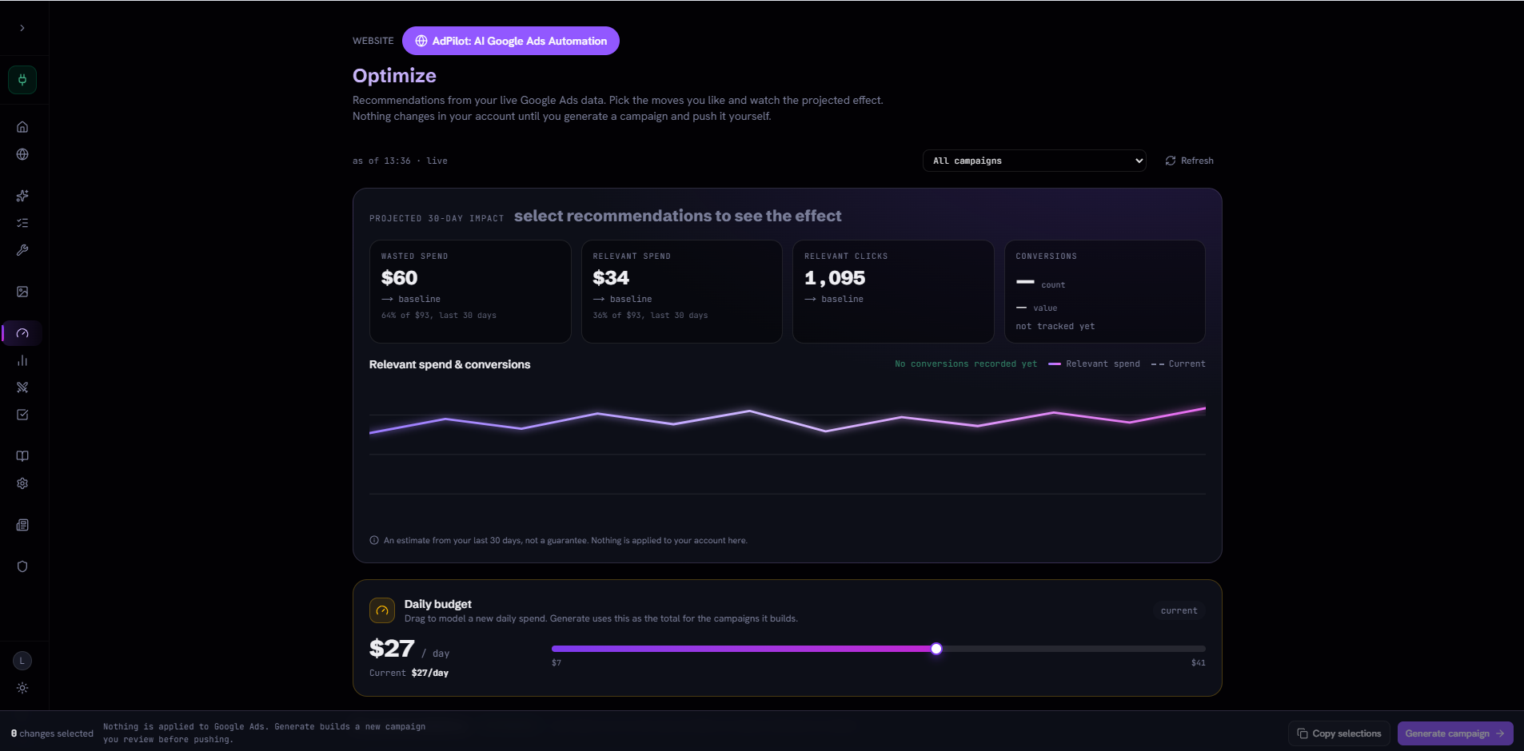
Task: Click the globe icon in website pill
Action: 421,41
